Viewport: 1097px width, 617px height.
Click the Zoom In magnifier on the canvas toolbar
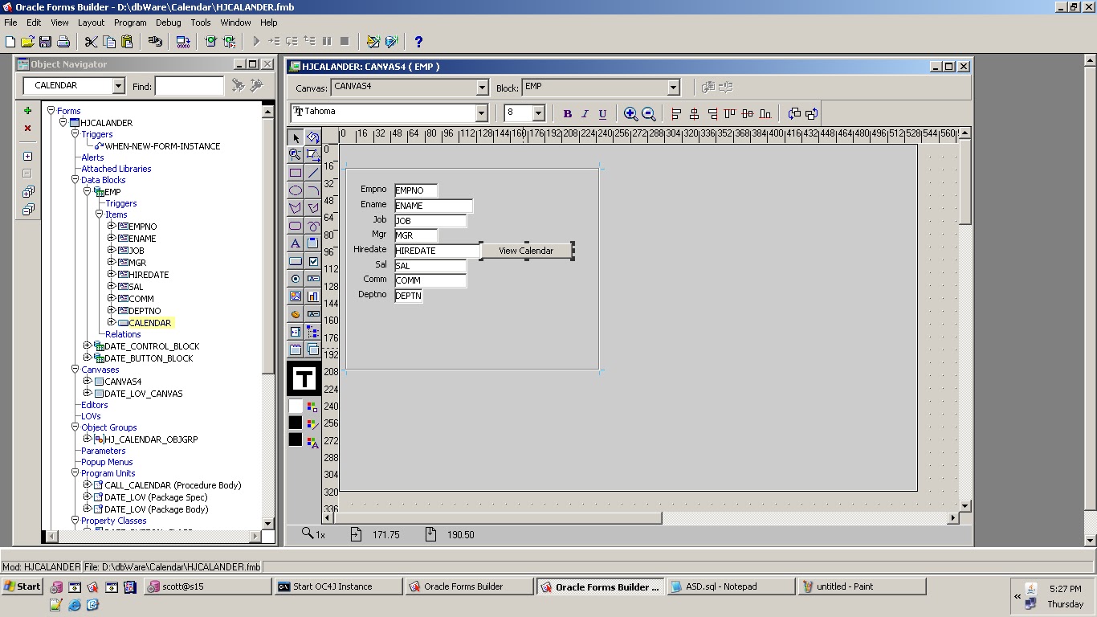pos(631,113)
